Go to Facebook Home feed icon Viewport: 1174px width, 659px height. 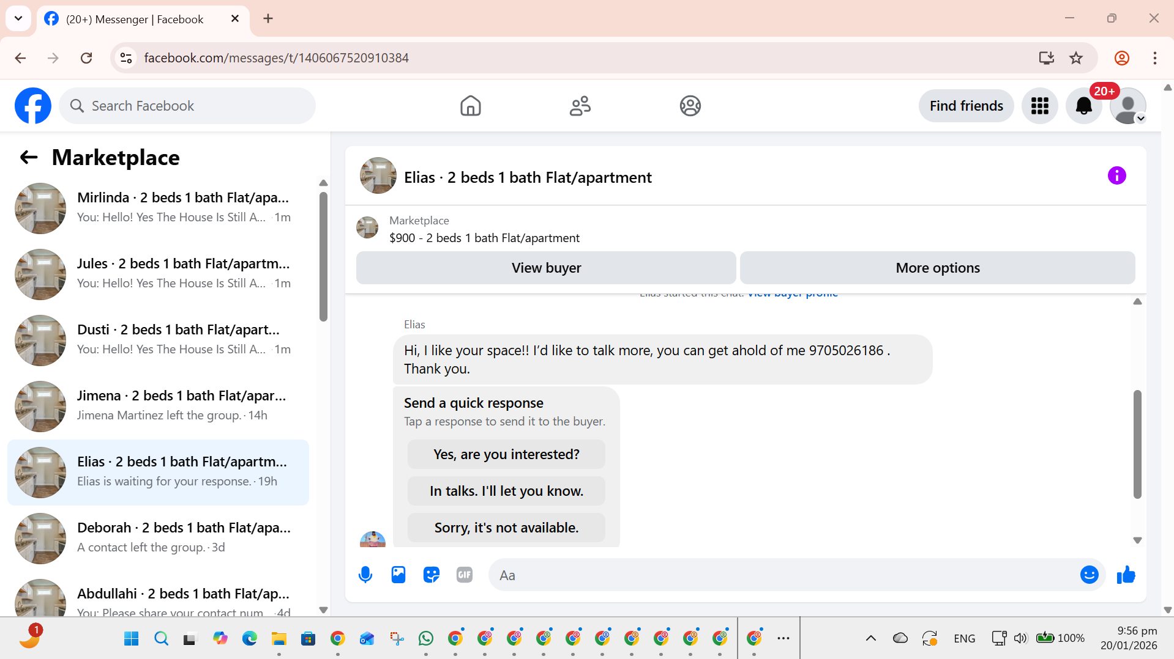click(470, 106)
